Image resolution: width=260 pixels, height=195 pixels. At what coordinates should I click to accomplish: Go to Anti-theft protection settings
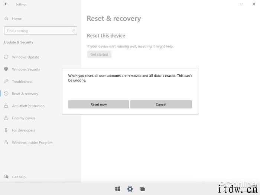point(28,106)
